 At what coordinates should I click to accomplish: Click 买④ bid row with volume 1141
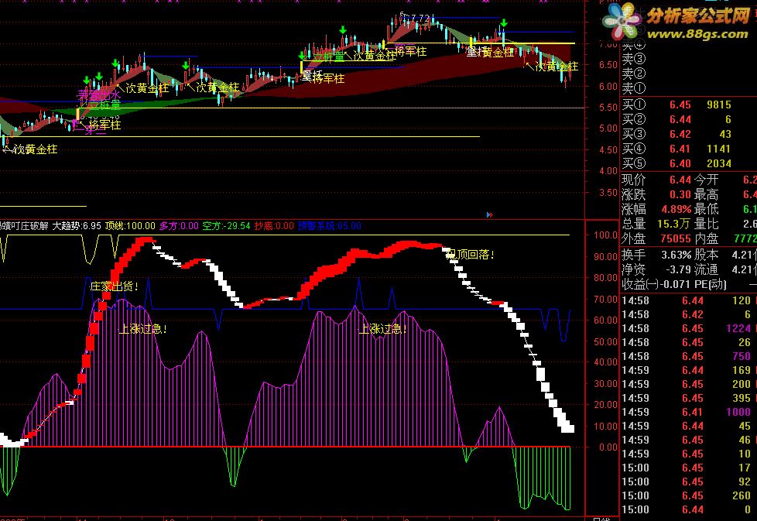677,149
